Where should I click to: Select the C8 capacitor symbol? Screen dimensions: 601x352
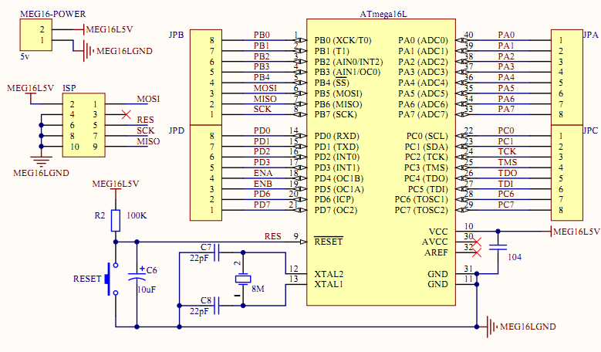[x=217, y=305]
